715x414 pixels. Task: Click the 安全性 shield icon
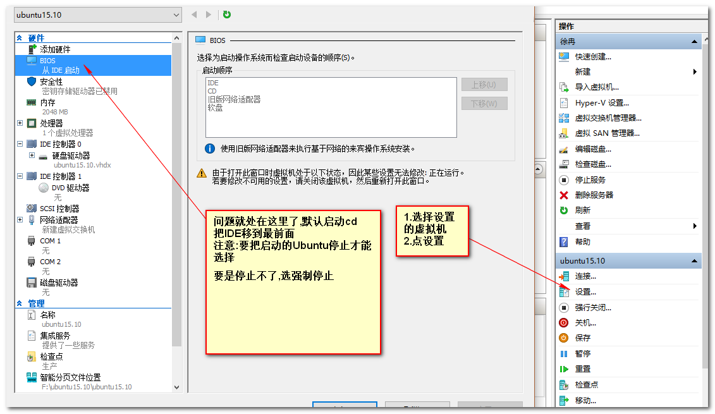point(32,82)
